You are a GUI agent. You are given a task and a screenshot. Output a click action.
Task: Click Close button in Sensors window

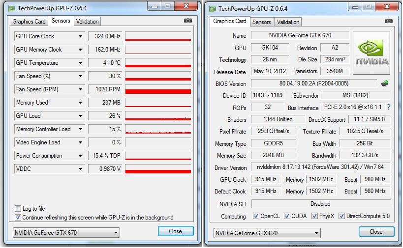176,231
